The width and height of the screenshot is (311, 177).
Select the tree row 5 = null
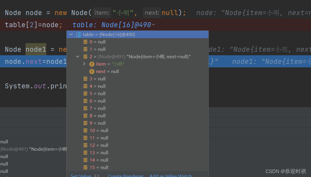pyautogui.click(x=98, y=93)
